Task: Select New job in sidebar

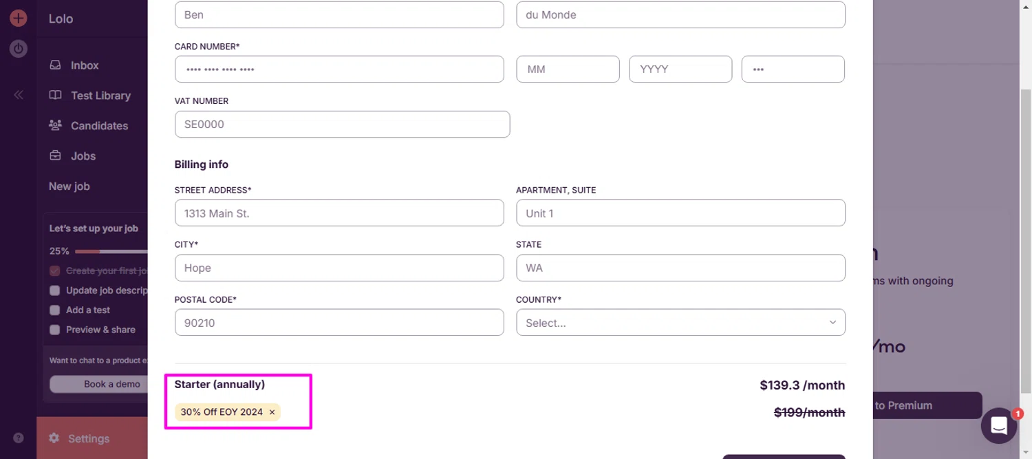Action: 69,186
